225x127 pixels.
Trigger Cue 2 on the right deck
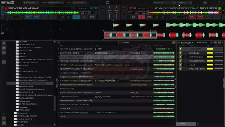pos(200,17)
